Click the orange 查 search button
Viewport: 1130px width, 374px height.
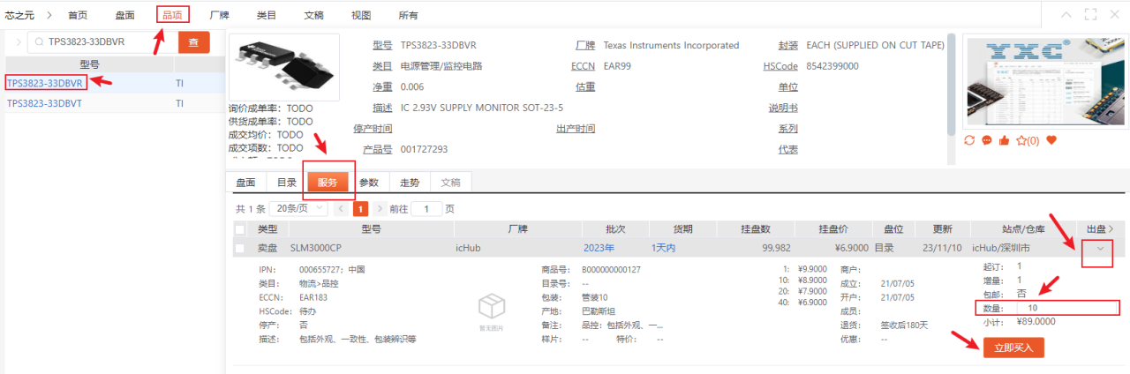pyautogui.click(x=193, y=41)
